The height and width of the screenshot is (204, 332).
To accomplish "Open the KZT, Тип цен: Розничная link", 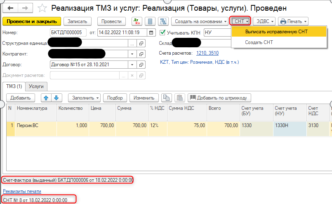I will pos(199,62).
